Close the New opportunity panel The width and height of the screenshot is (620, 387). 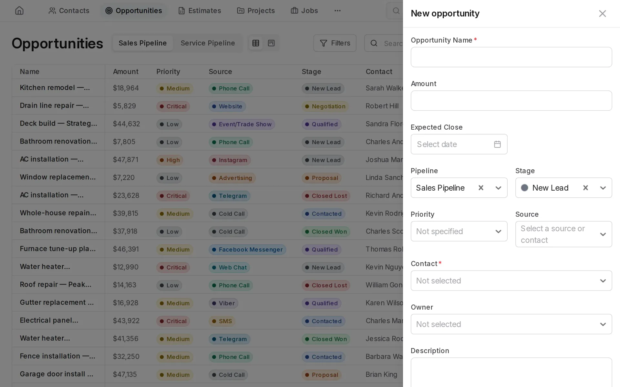pyautogui.click(x=602, y=14)
